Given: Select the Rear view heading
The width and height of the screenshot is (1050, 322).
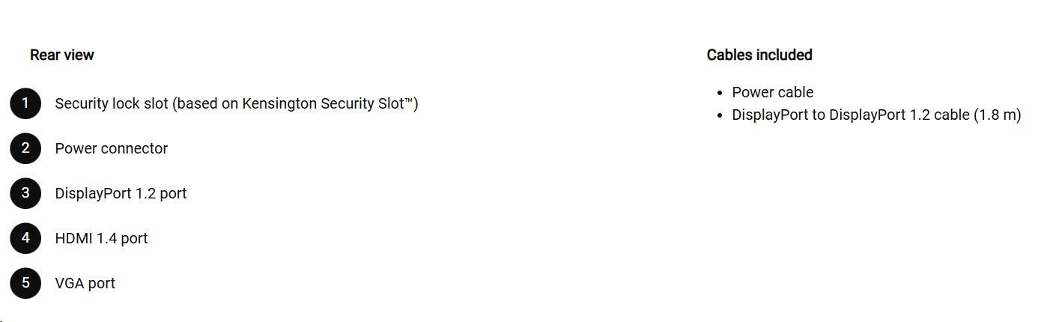Looking at the screenshot, I should point(62,55).
